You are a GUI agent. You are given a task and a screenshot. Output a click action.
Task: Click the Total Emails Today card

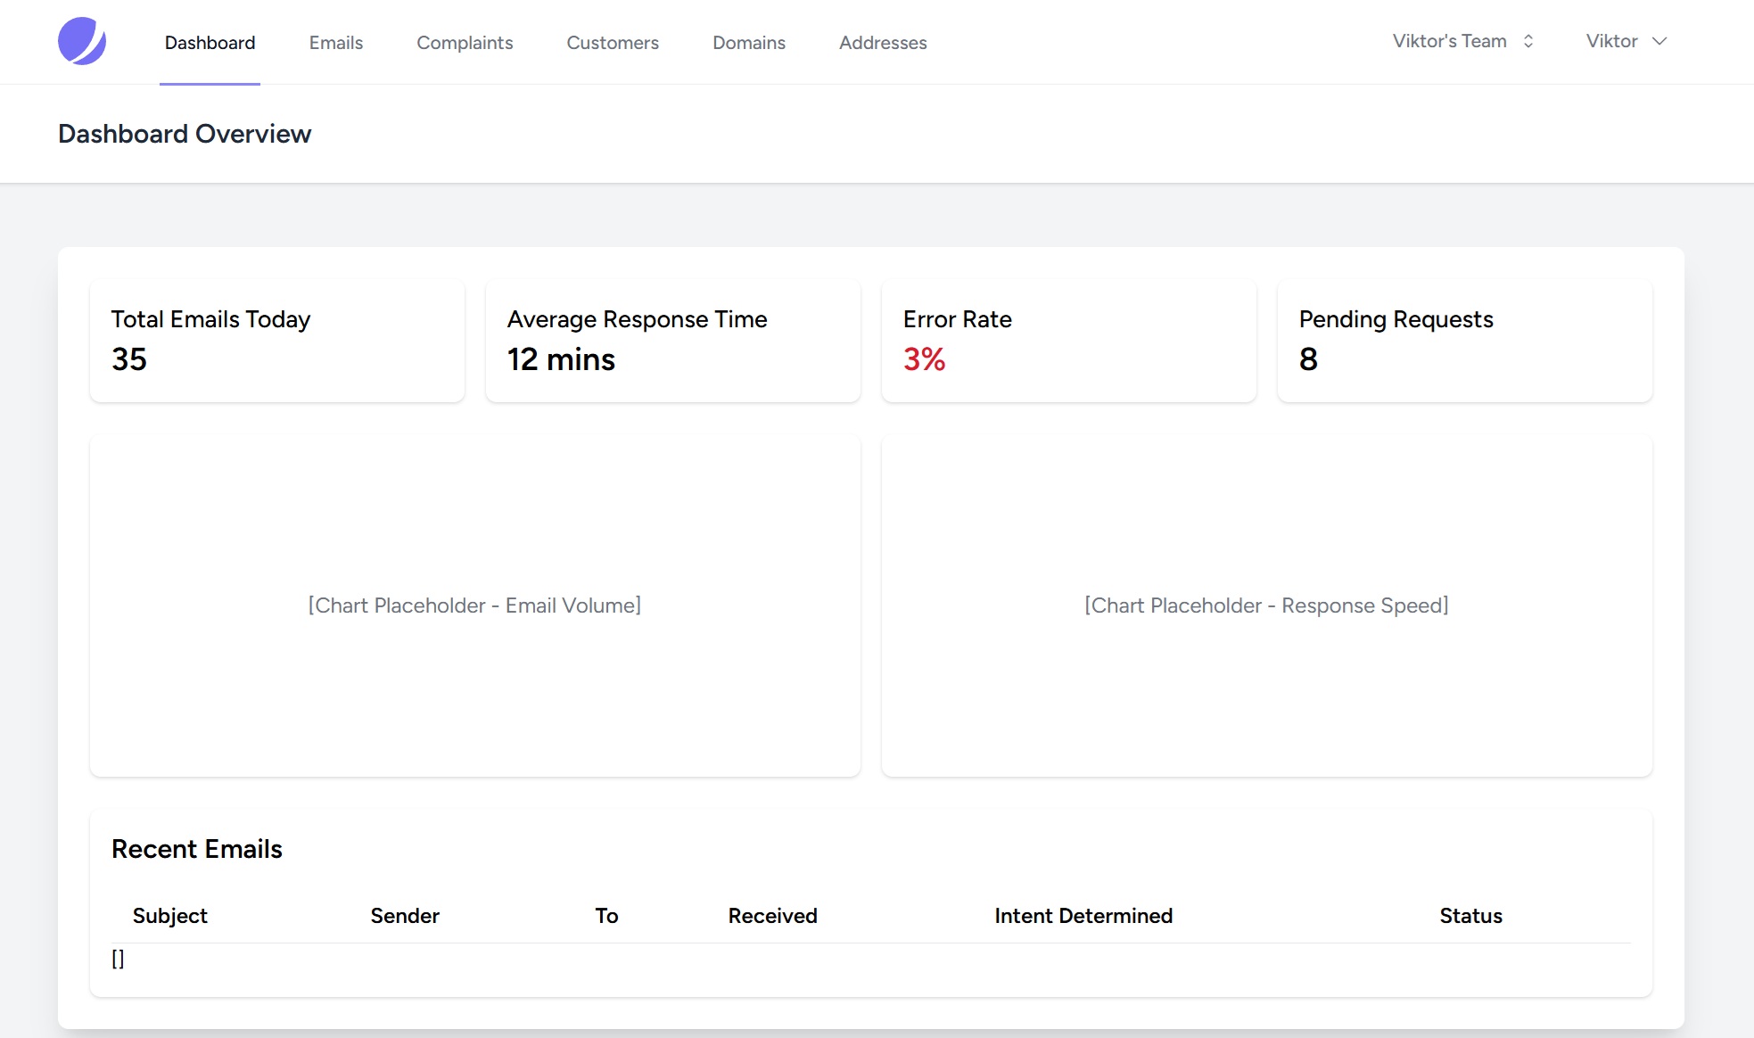pos(276,340)
